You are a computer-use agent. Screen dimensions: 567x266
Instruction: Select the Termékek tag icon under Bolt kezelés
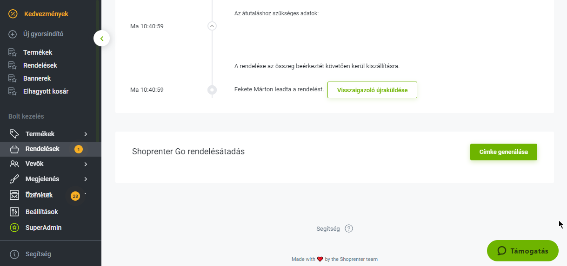coord(14,134)
